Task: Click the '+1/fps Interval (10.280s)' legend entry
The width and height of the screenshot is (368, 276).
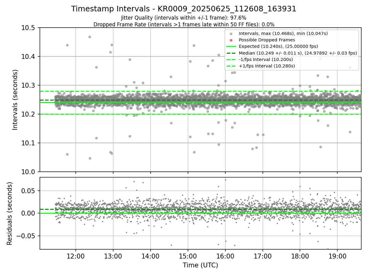Action: click(x=266, y=66)
